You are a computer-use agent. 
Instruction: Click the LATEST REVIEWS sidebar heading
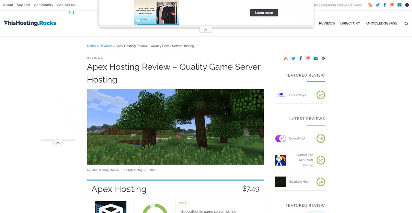(x=307, y=119)
